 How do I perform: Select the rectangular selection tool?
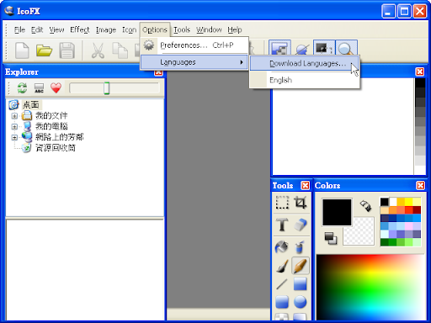pyautogui.click(x=282, y=203)
